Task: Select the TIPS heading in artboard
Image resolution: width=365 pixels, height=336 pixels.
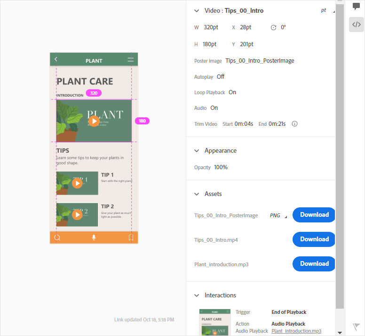Action: pyautogui.click(x=63, y=151)
